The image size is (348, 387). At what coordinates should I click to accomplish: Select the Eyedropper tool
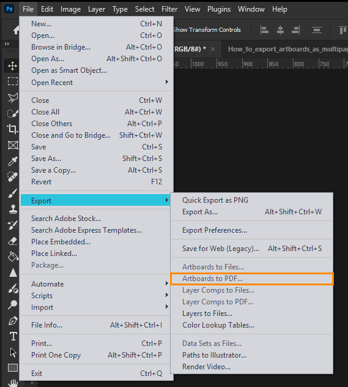(13, 161)
